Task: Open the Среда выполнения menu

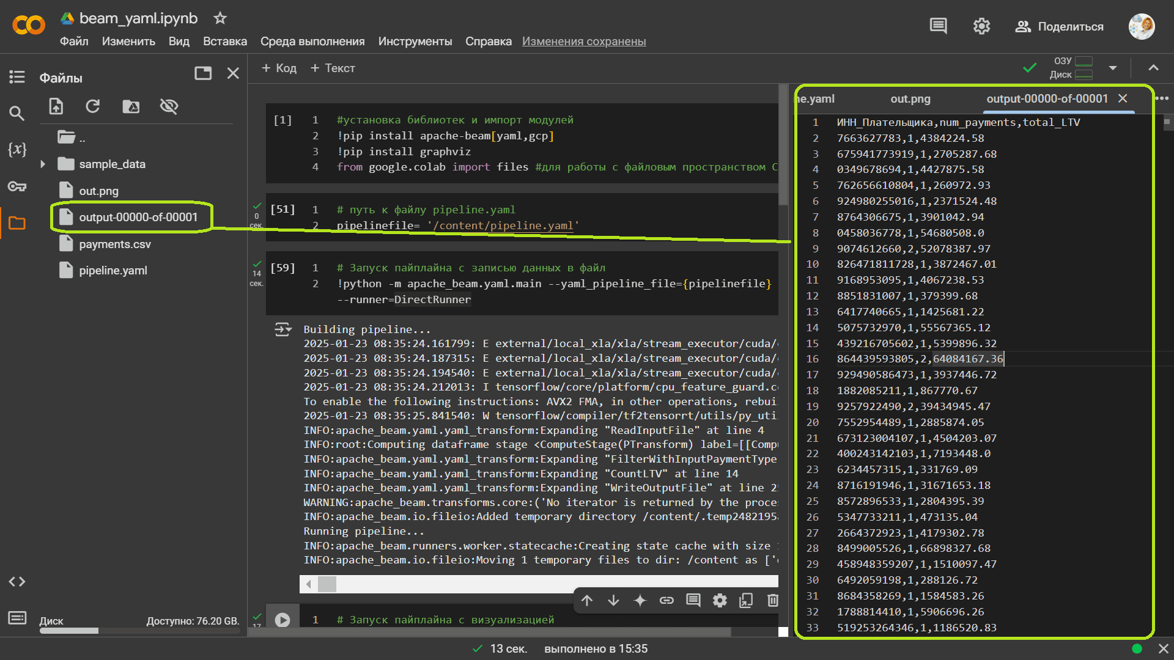Action: click(x=312, y=41)
